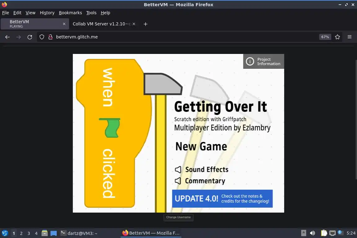Open the Edit menu
357x238 pixels.
[17, 13]
